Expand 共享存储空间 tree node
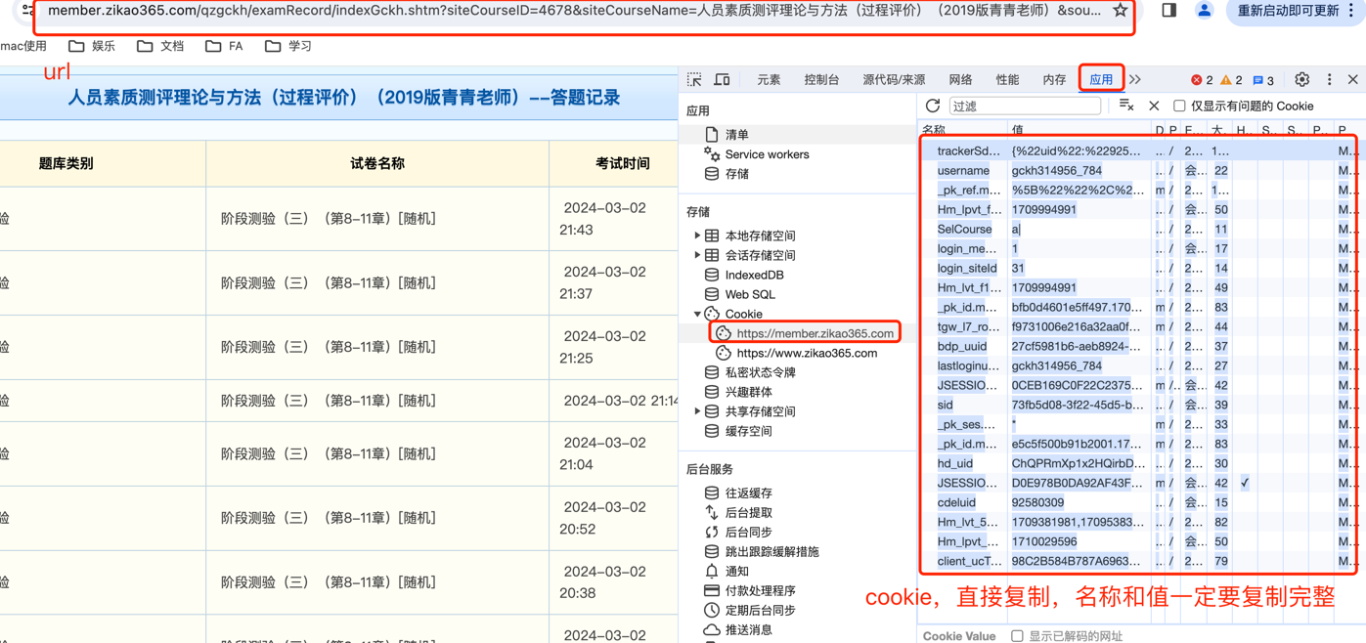This screenshot has height=643, width=1366. coord(697,411)
